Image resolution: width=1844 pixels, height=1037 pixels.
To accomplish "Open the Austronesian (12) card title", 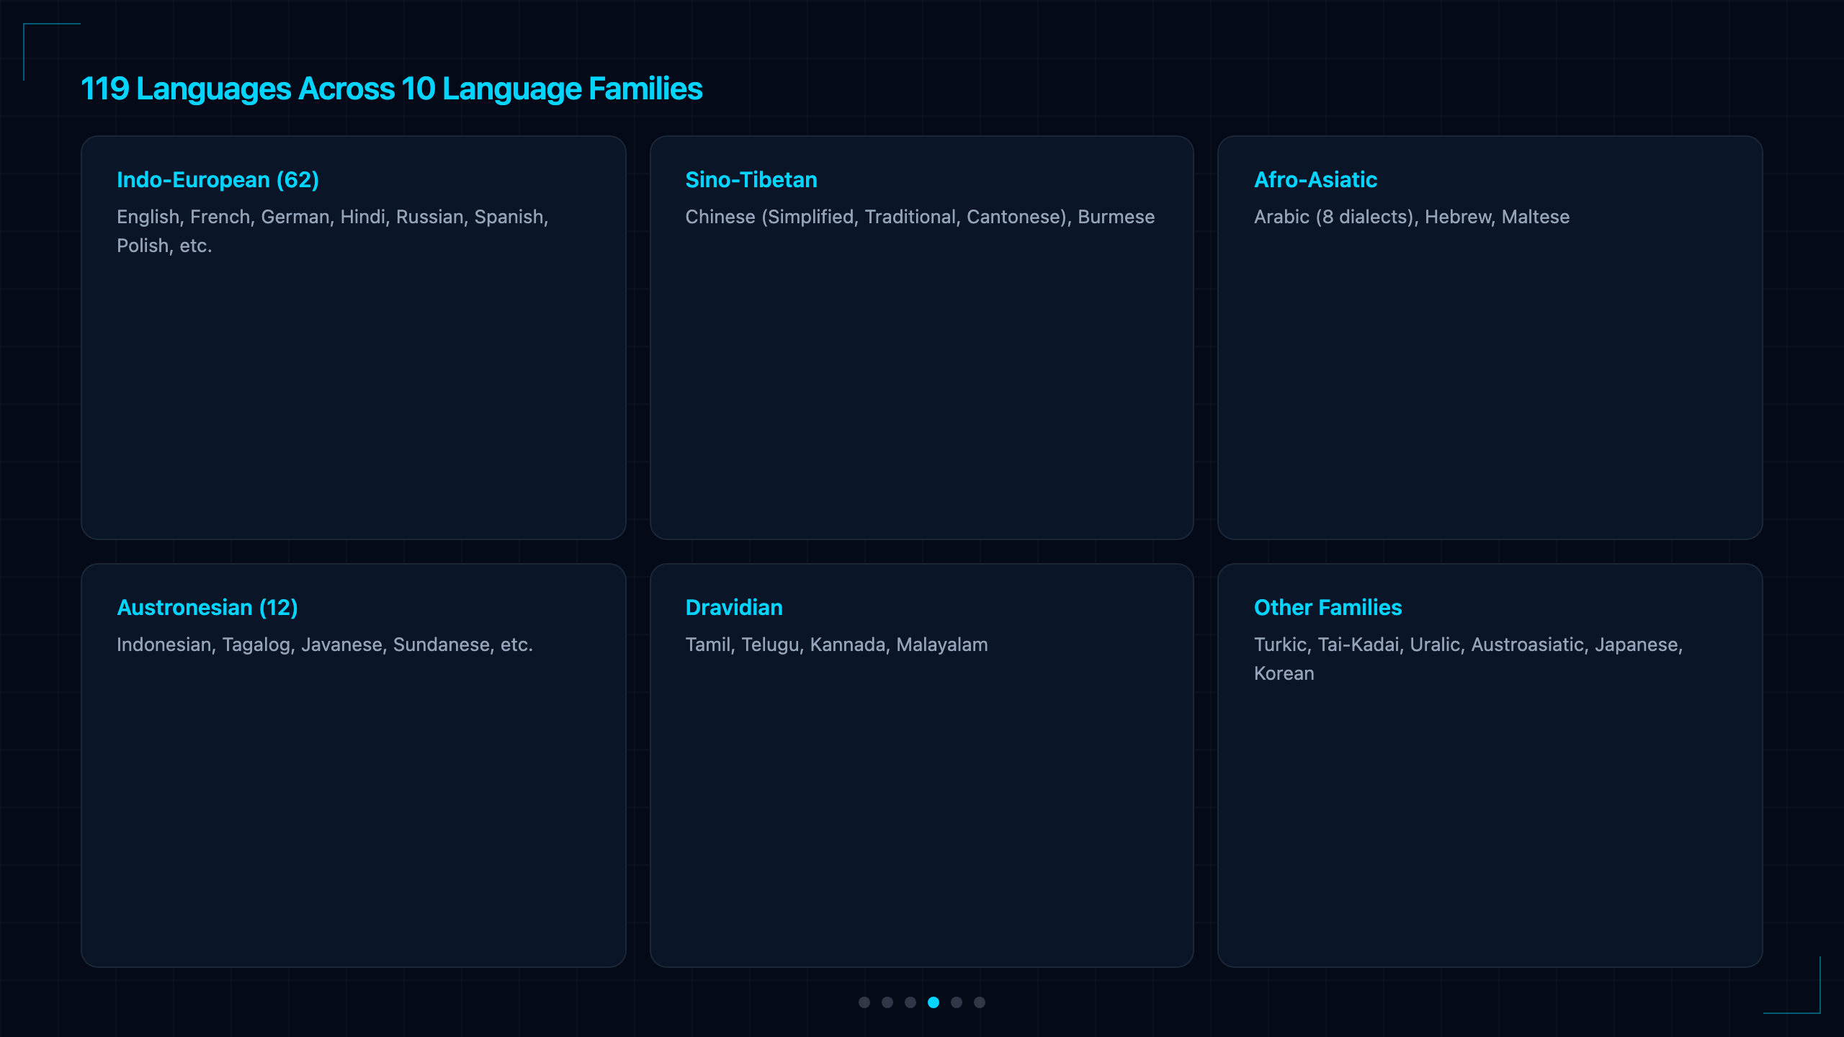I will (207, 607).
